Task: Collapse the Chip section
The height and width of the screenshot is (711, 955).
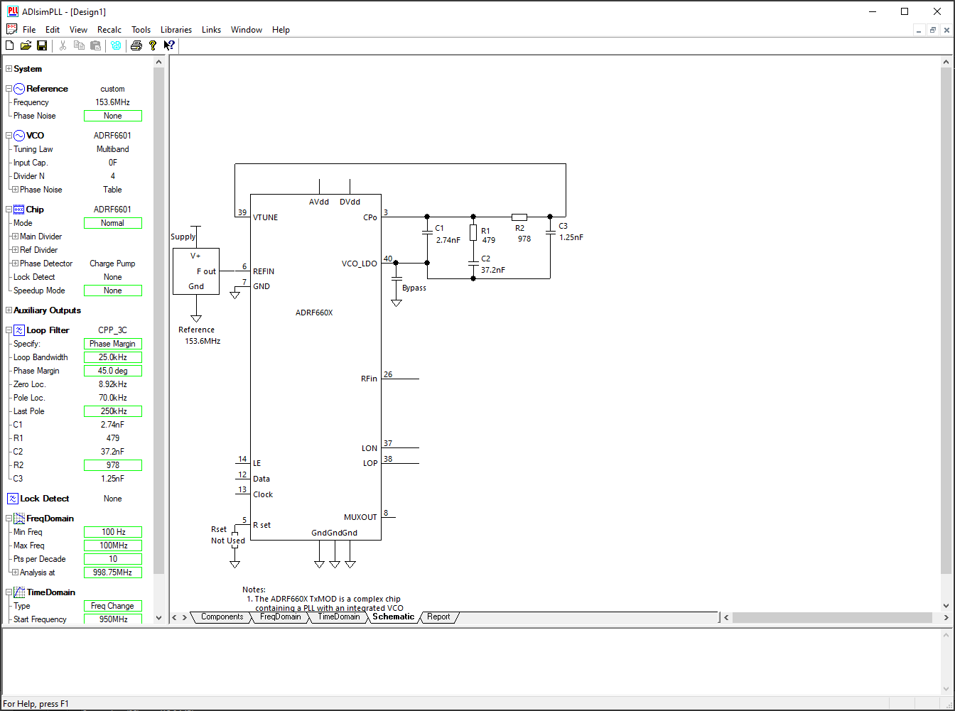Action: point(9,210)
